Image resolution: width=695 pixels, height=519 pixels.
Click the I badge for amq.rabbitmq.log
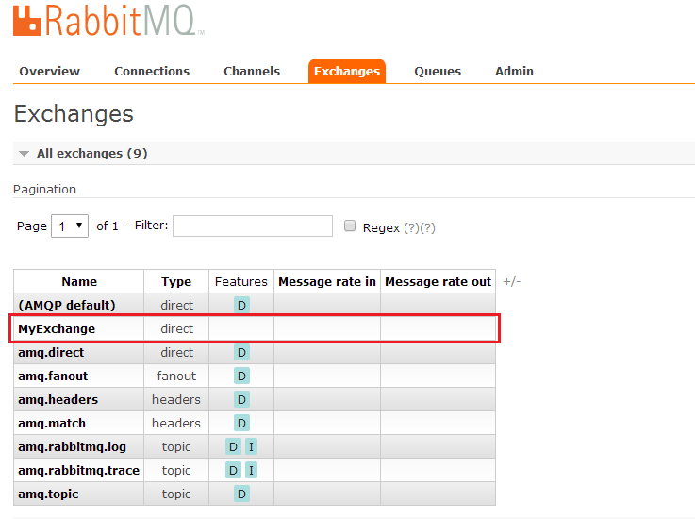[x=252, y=446]
